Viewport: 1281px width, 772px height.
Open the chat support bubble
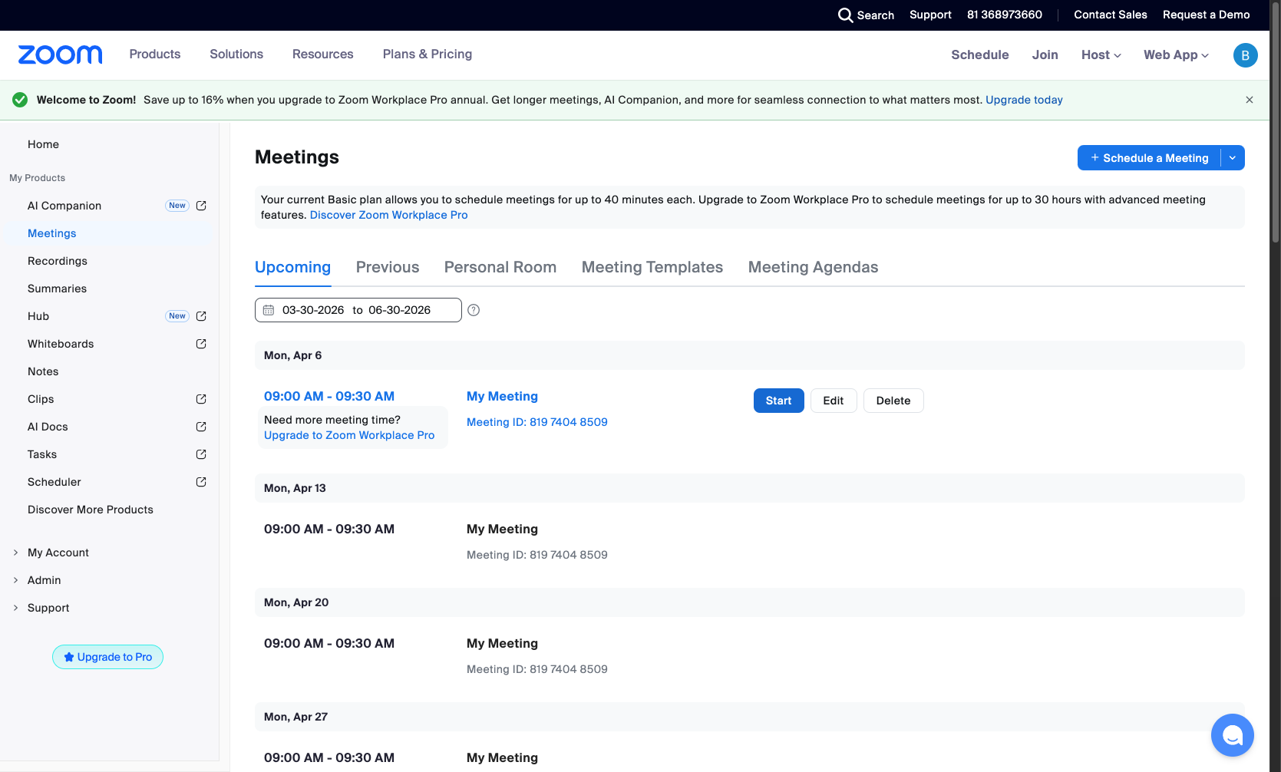[x=1232, y=735]
